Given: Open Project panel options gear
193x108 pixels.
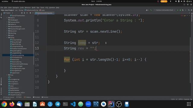Looking at the screenshot, I should pyautogui.click(x=30, y=13).
